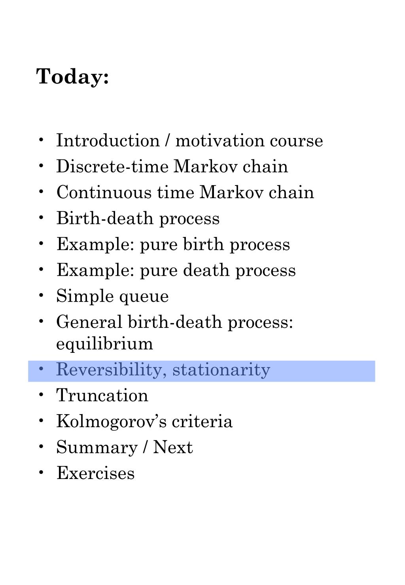Select Example: pure death process

176,270
